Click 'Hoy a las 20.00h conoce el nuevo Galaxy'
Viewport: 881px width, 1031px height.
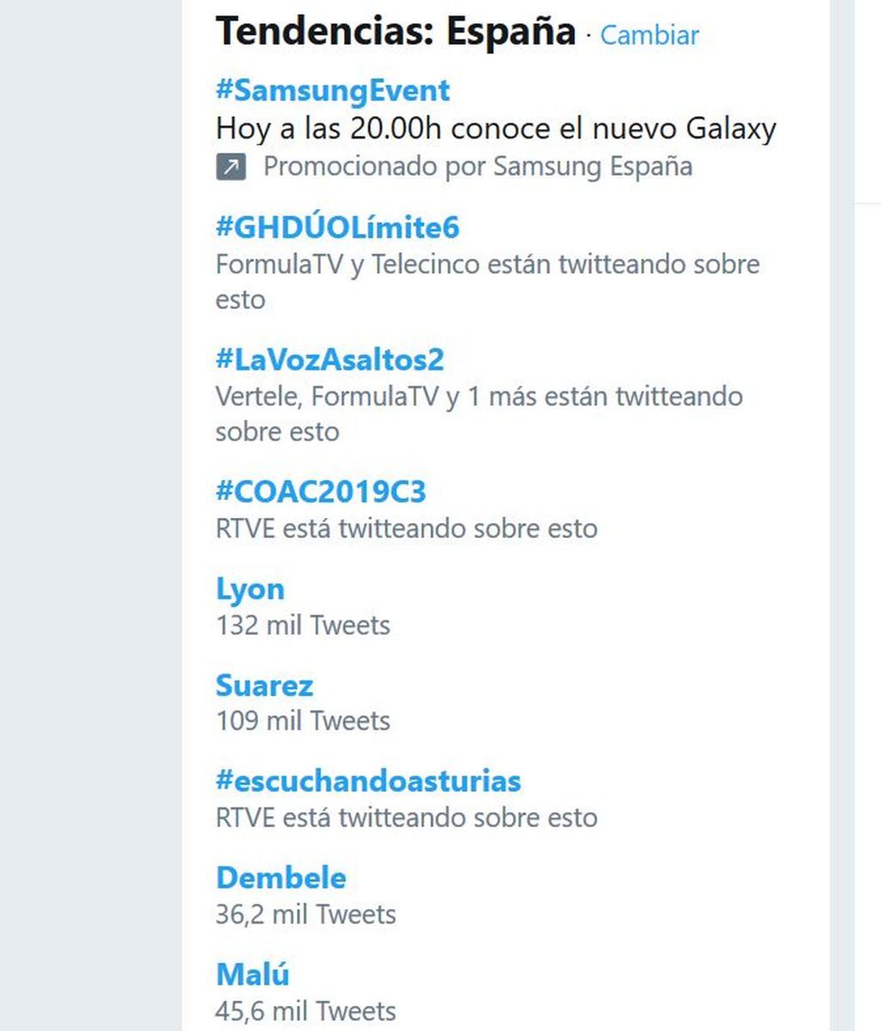point(496,129)
